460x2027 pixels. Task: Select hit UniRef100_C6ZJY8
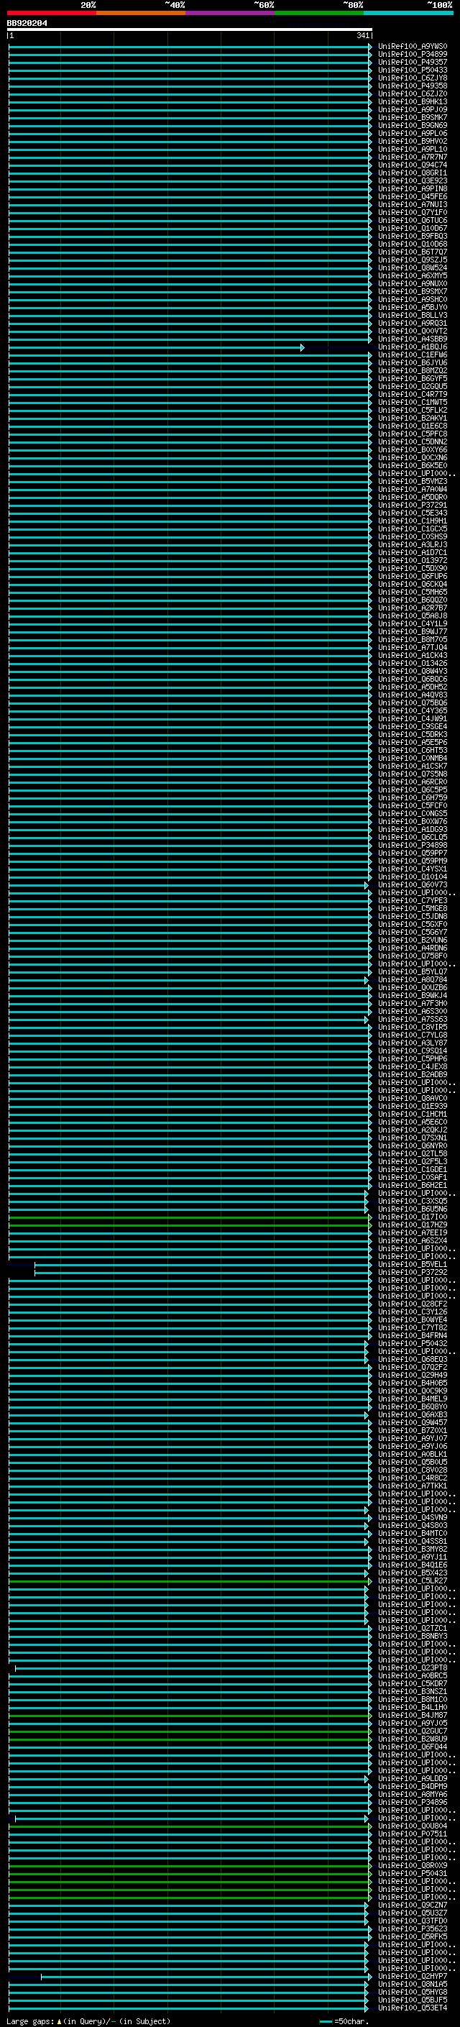[412, 78]
